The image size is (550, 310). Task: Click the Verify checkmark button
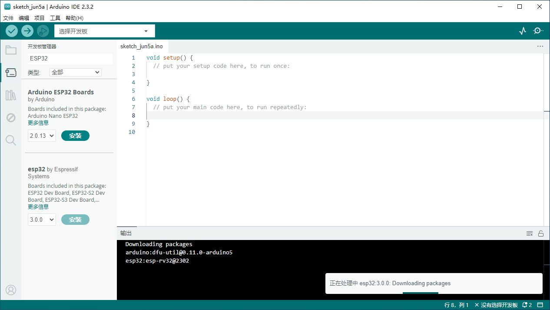point(12,31)
